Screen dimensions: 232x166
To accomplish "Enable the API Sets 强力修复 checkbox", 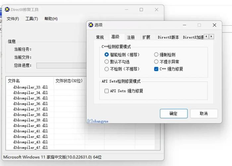I will [x=107, y=91].
